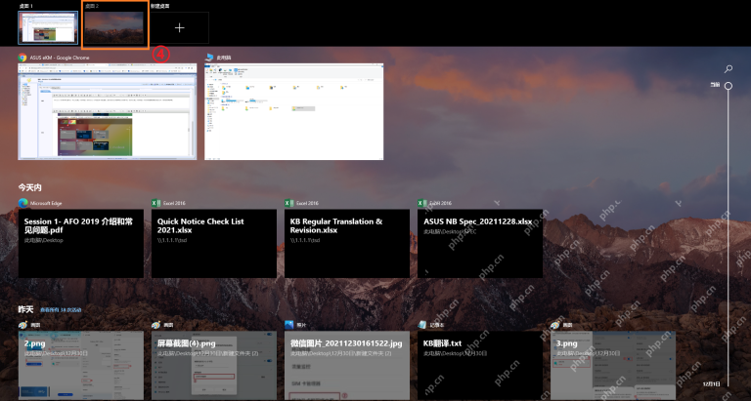Click Excel icon above ASUS NB Spec card

422,203
